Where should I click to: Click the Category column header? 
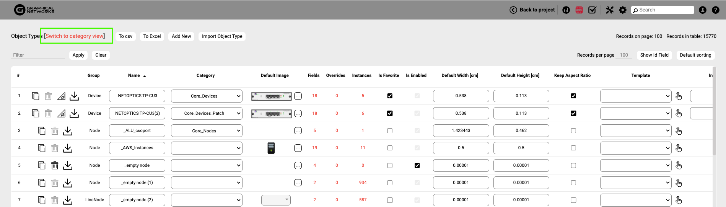click(x=205, y=75)
